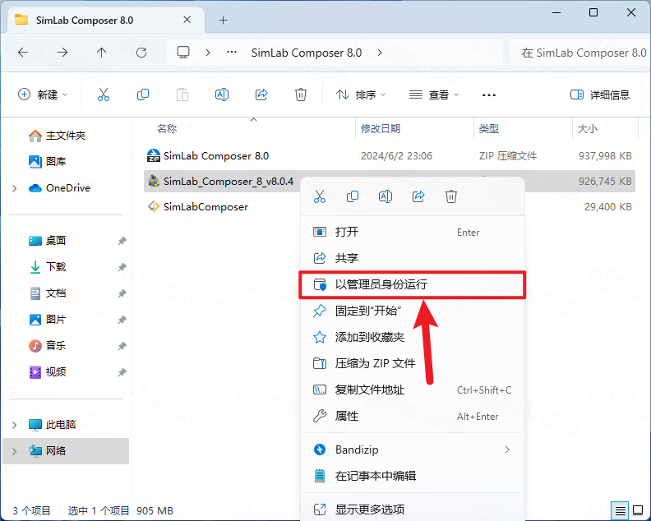
Task: Close the SimLab Composer 8.0 tab
Action: point(187,20)
